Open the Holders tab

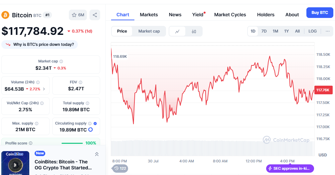(265, 15)
